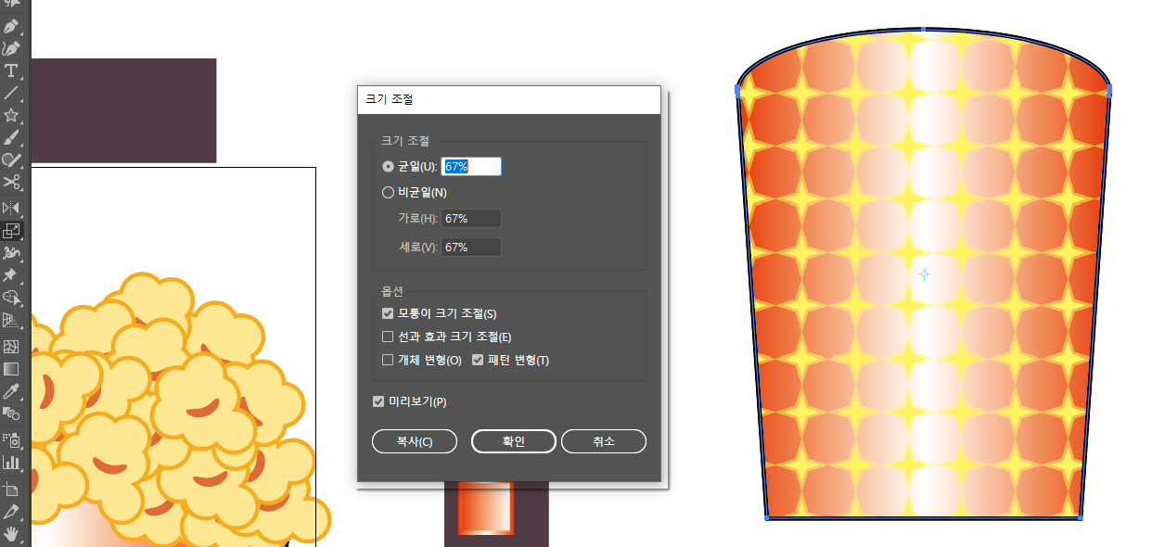Choose the 균일(U) uniform scale radio button

coord(389,166)
